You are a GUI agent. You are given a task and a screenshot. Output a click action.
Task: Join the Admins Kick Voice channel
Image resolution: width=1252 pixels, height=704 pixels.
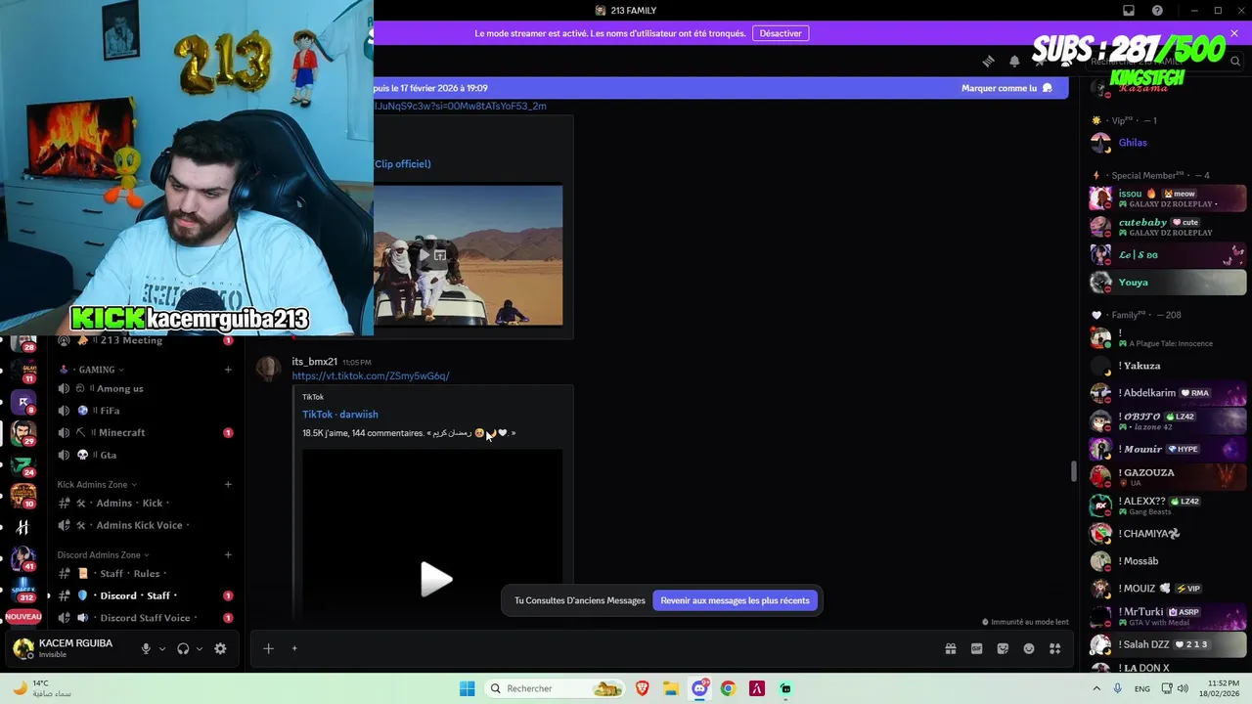click(146, 525)
